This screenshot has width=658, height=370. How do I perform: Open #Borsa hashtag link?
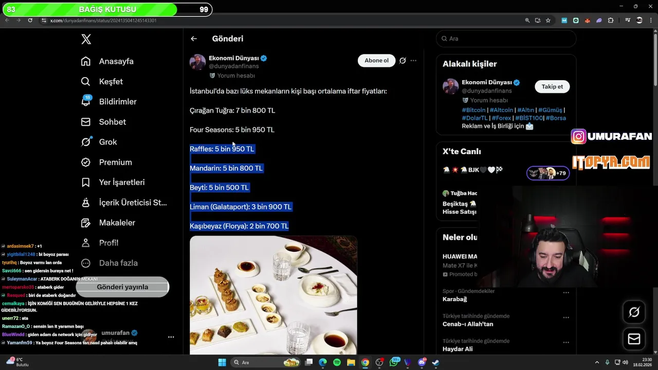coord(556,118)
